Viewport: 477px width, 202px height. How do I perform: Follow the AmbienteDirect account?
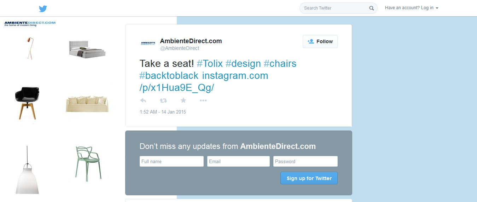coord(320,41)
